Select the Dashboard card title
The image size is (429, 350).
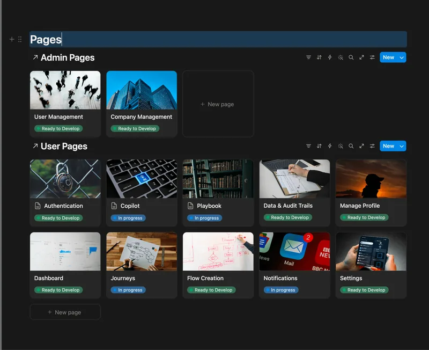[x=49, y=278]
